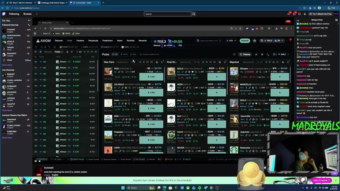This screenshot has width=340, height=191.
Task: Collapse the For You sidebar
Action: (x=29, y=20)
